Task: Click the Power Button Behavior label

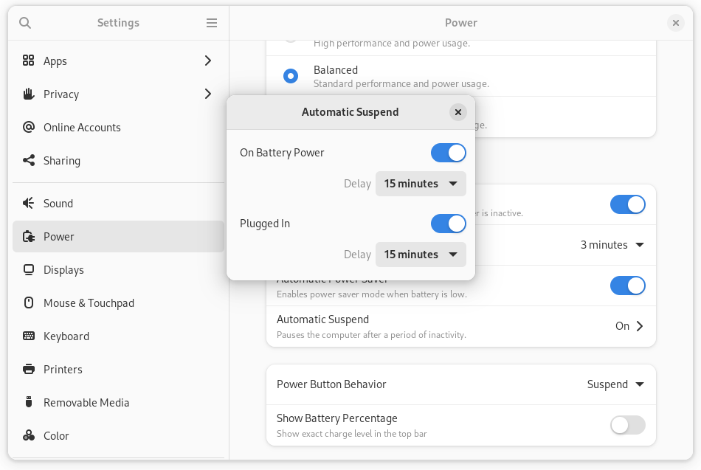Action: (331, 384)
